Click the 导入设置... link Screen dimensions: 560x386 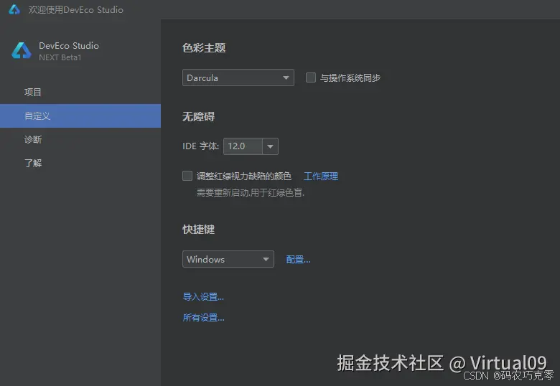[x=203, y=296]
